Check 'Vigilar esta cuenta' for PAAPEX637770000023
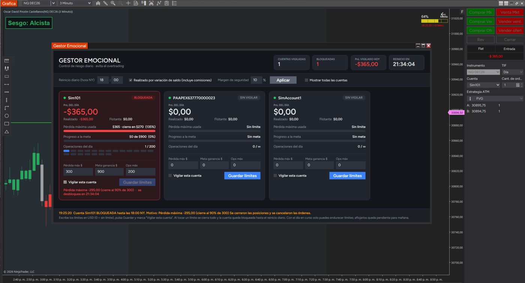 click(170, 175)
